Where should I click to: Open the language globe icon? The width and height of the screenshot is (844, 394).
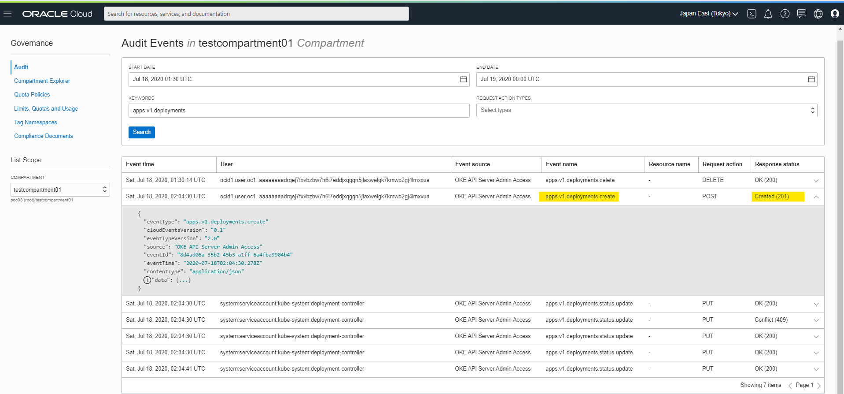point(818,14)
